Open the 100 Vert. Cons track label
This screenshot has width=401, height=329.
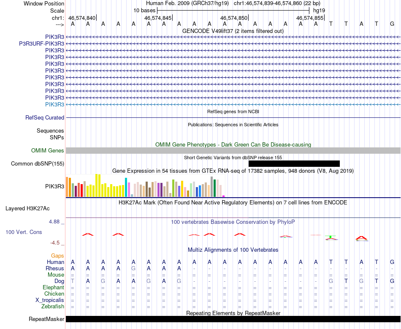coord(24,232)
